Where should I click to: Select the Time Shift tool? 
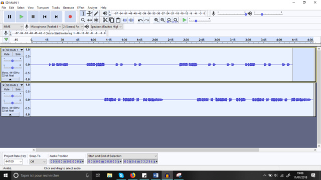point(89,20)
